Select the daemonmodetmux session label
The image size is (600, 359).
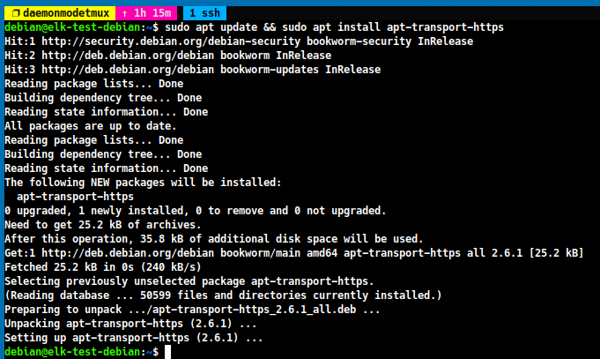pos(66,13)
